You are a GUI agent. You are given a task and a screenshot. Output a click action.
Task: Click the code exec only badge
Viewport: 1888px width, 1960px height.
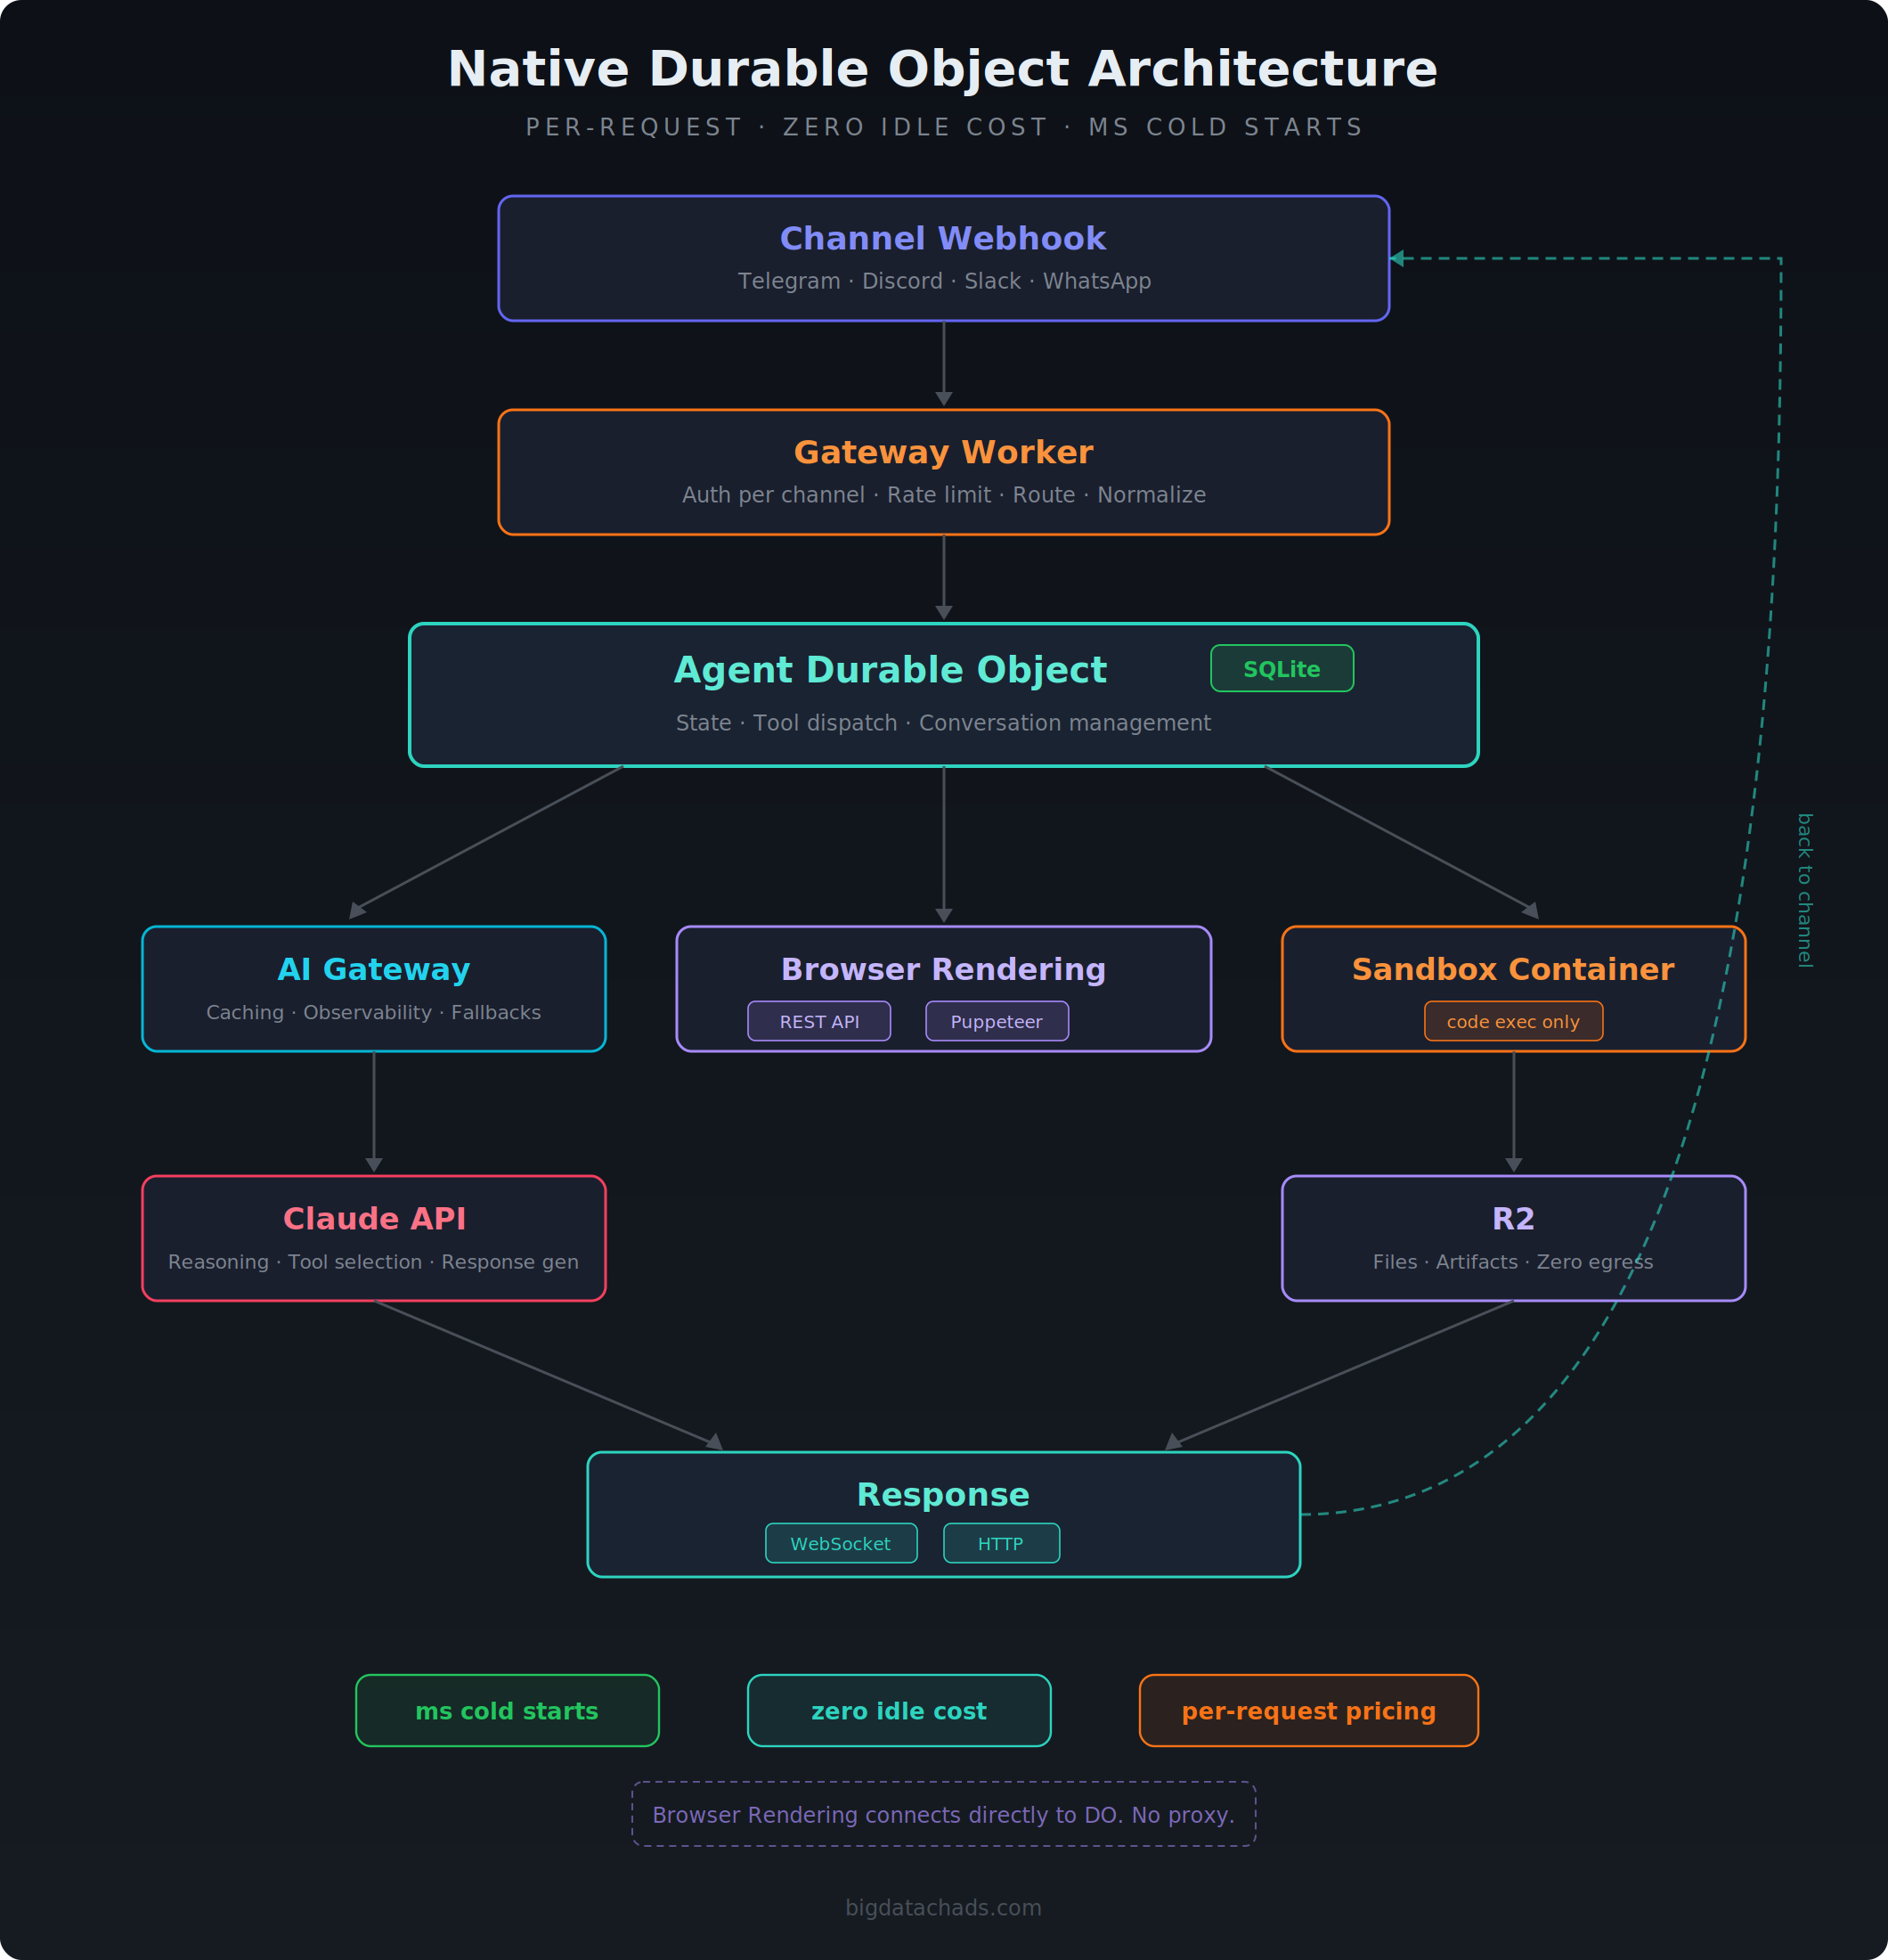click(x=1513, y=1021)
